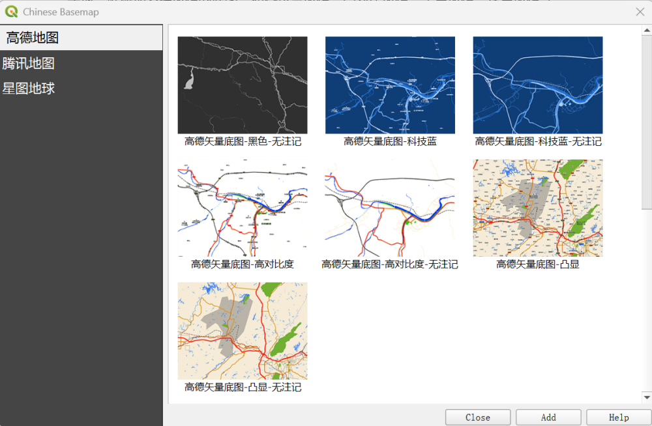Screen dimensions: 652x426
Task: Choose the 高德矢量底图-高对比度-无注记 thumbnail
Action: point(390,208)
